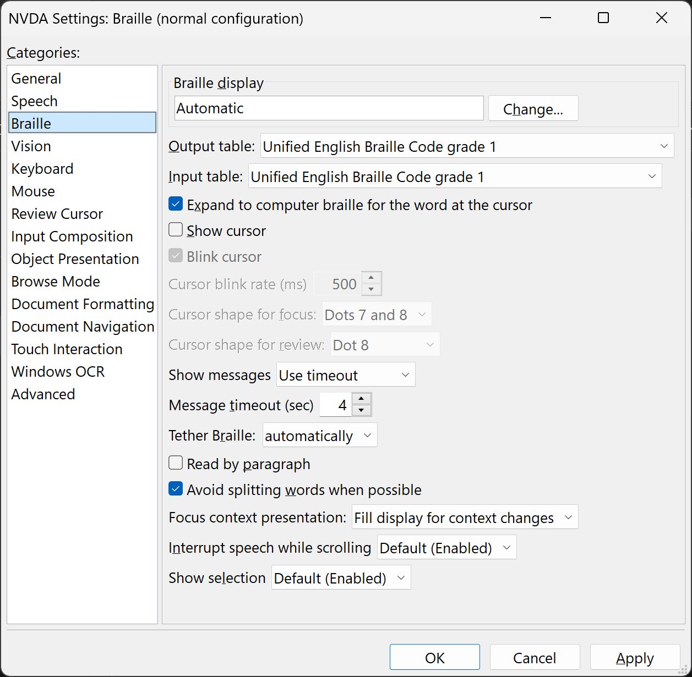Viewport: 692px width, 677px height.
Task: Open Focus context presentation dropdown
Action: tap(465, 518)
